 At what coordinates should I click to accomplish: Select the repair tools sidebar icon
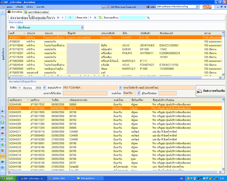tap(3, 156)
